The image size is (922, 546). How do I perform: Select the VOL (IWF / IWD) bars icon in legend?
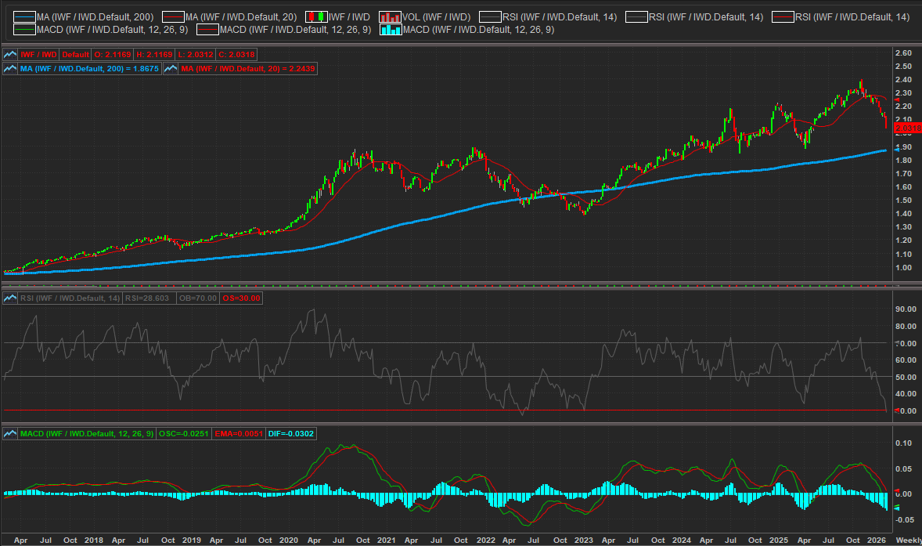point(390,16)
